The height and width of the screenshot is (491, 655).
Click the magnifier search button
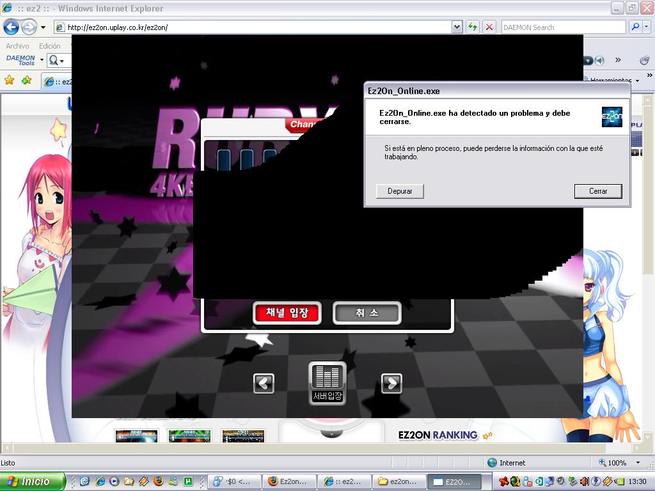coord(635,27)
